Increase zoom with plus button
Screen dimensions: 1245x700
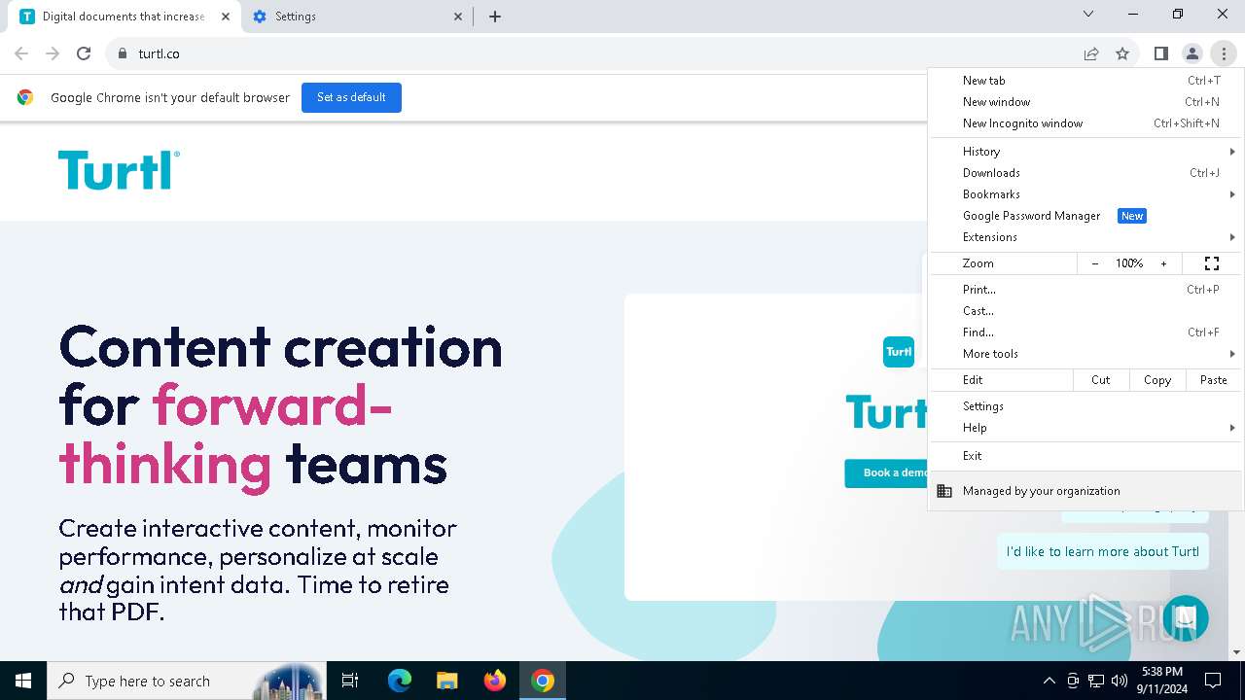[1163, 263]
